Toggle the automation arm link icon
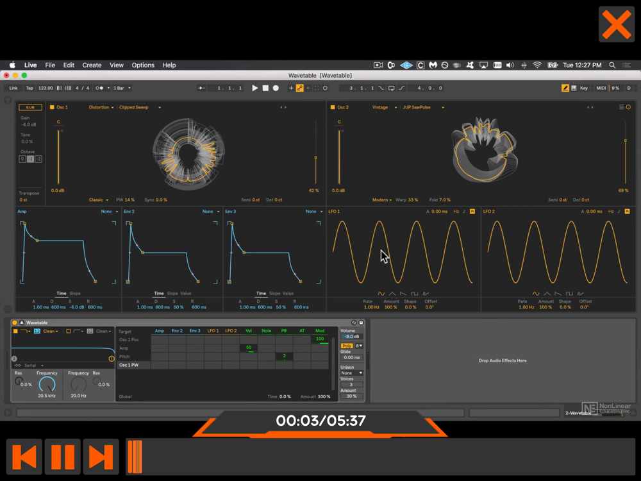 pyautogui.click(x=299, y=88)
